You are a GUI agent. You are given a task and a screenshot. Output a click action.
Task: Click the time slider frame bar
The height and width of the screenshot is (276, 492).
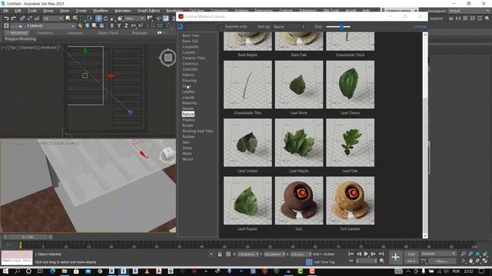pos(28,237)
